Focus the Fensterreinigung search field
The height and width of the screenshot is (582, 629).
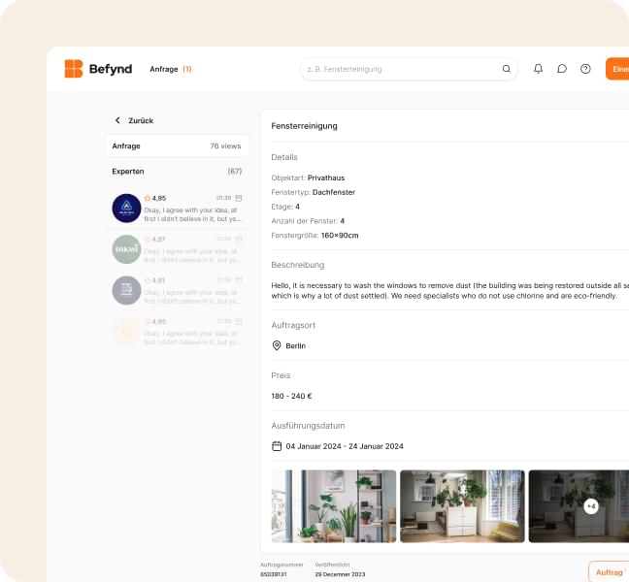tap(398, 69)
